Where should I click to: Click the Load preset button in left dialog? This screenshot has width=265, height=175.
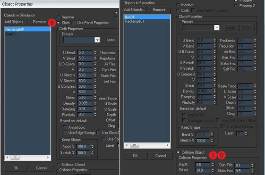coord(111,40)
